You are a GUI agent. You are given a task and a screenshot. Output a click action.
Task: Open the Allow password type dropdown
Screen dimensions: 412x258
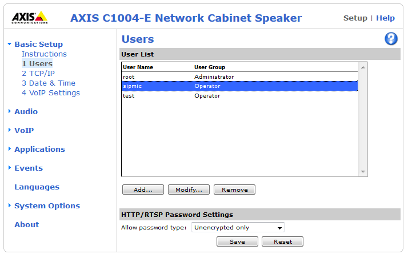coord(238,228)
